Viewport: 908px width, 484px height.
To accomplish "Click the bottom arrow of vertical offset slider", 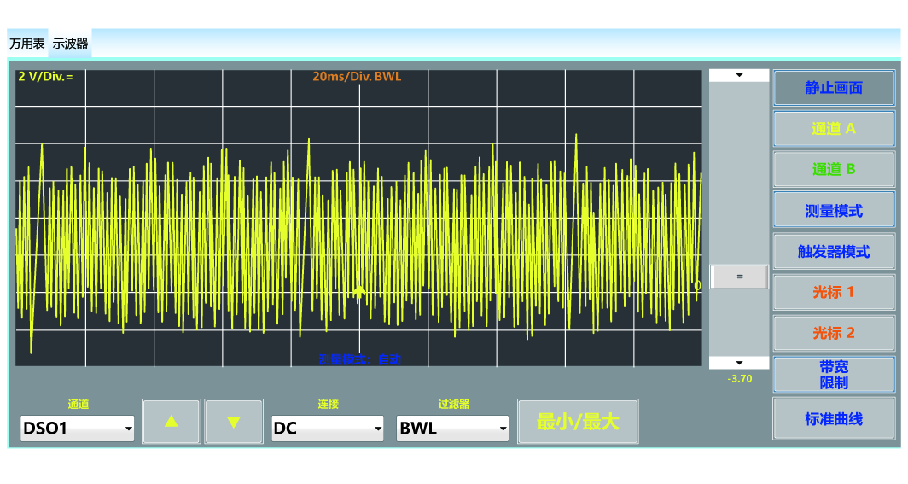I will 739,363.
